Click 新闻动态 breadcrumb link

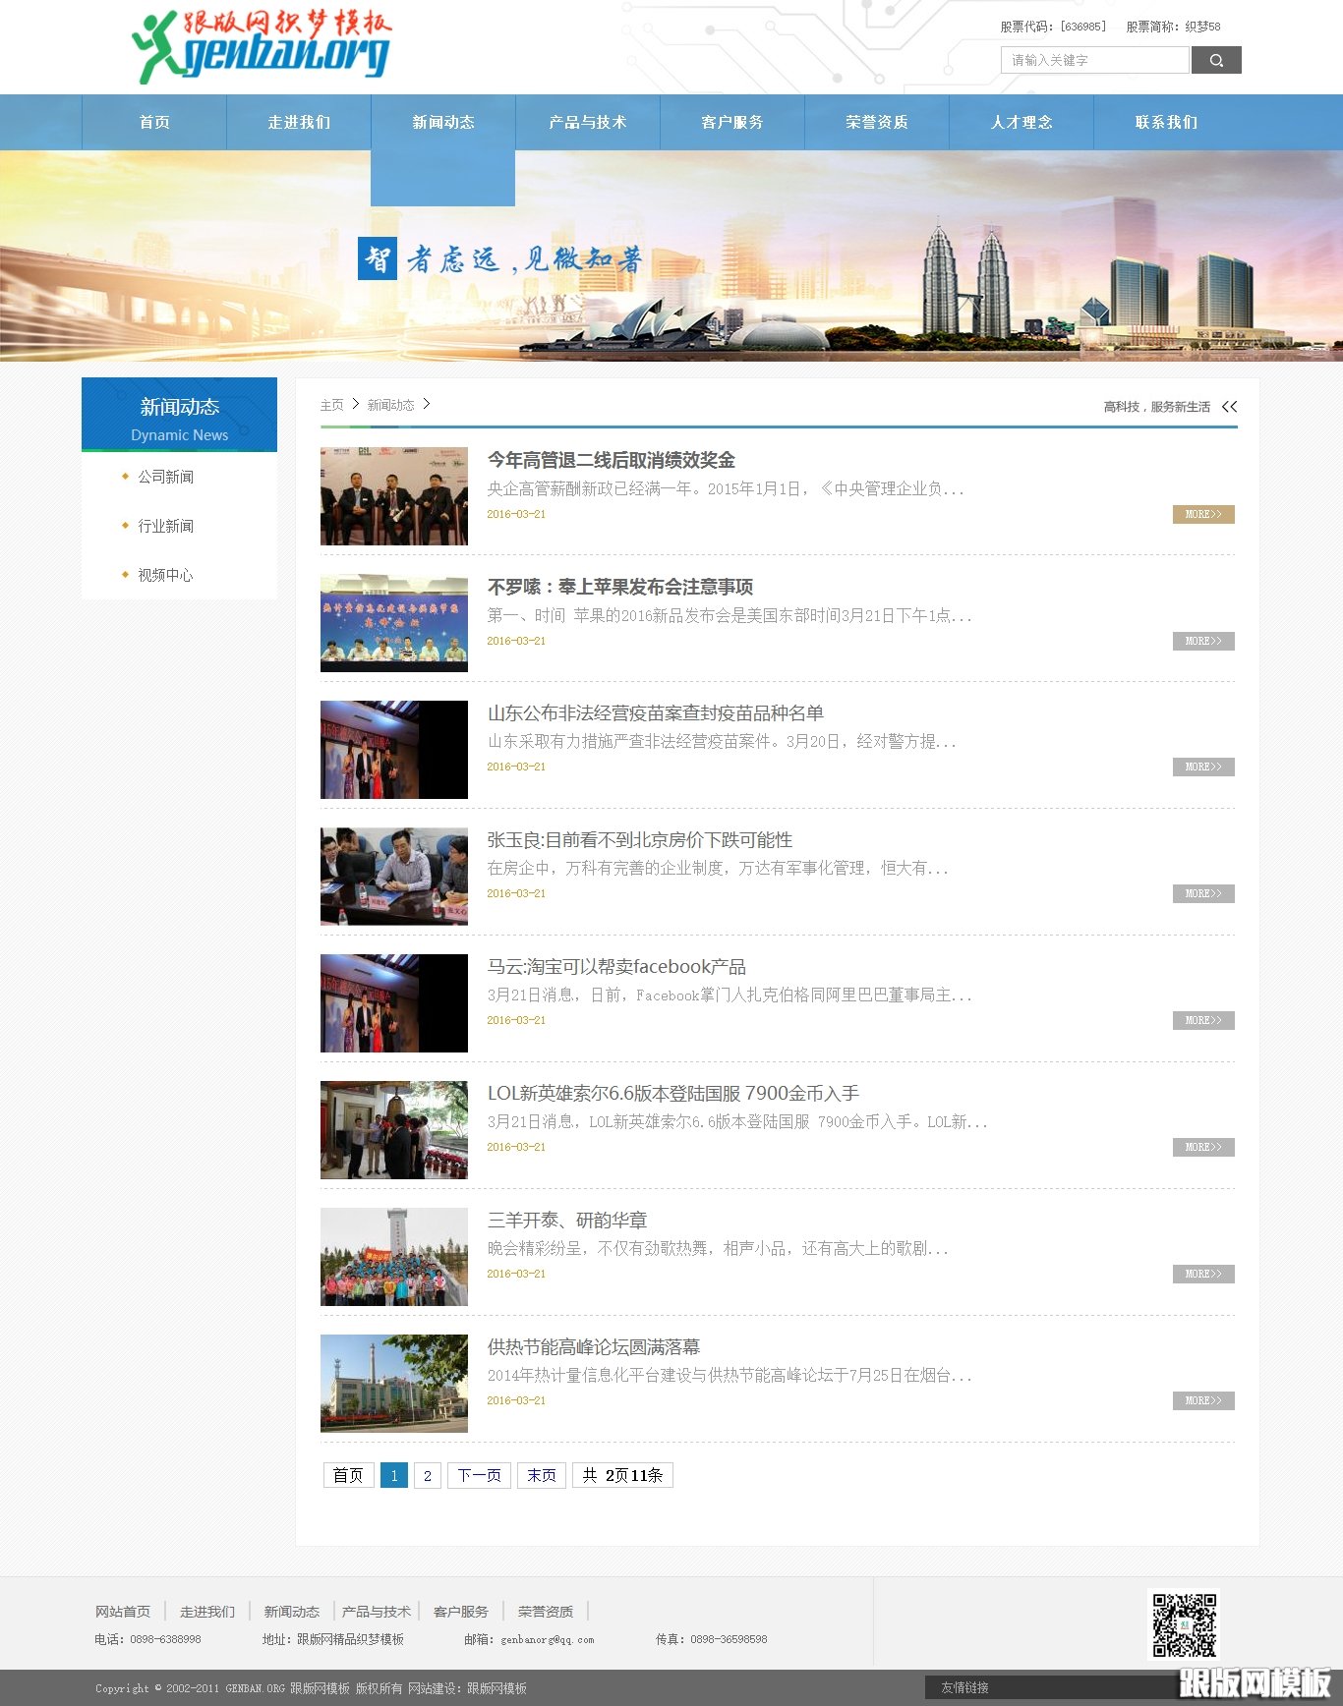pyautogui.click(x=390, y=405)
